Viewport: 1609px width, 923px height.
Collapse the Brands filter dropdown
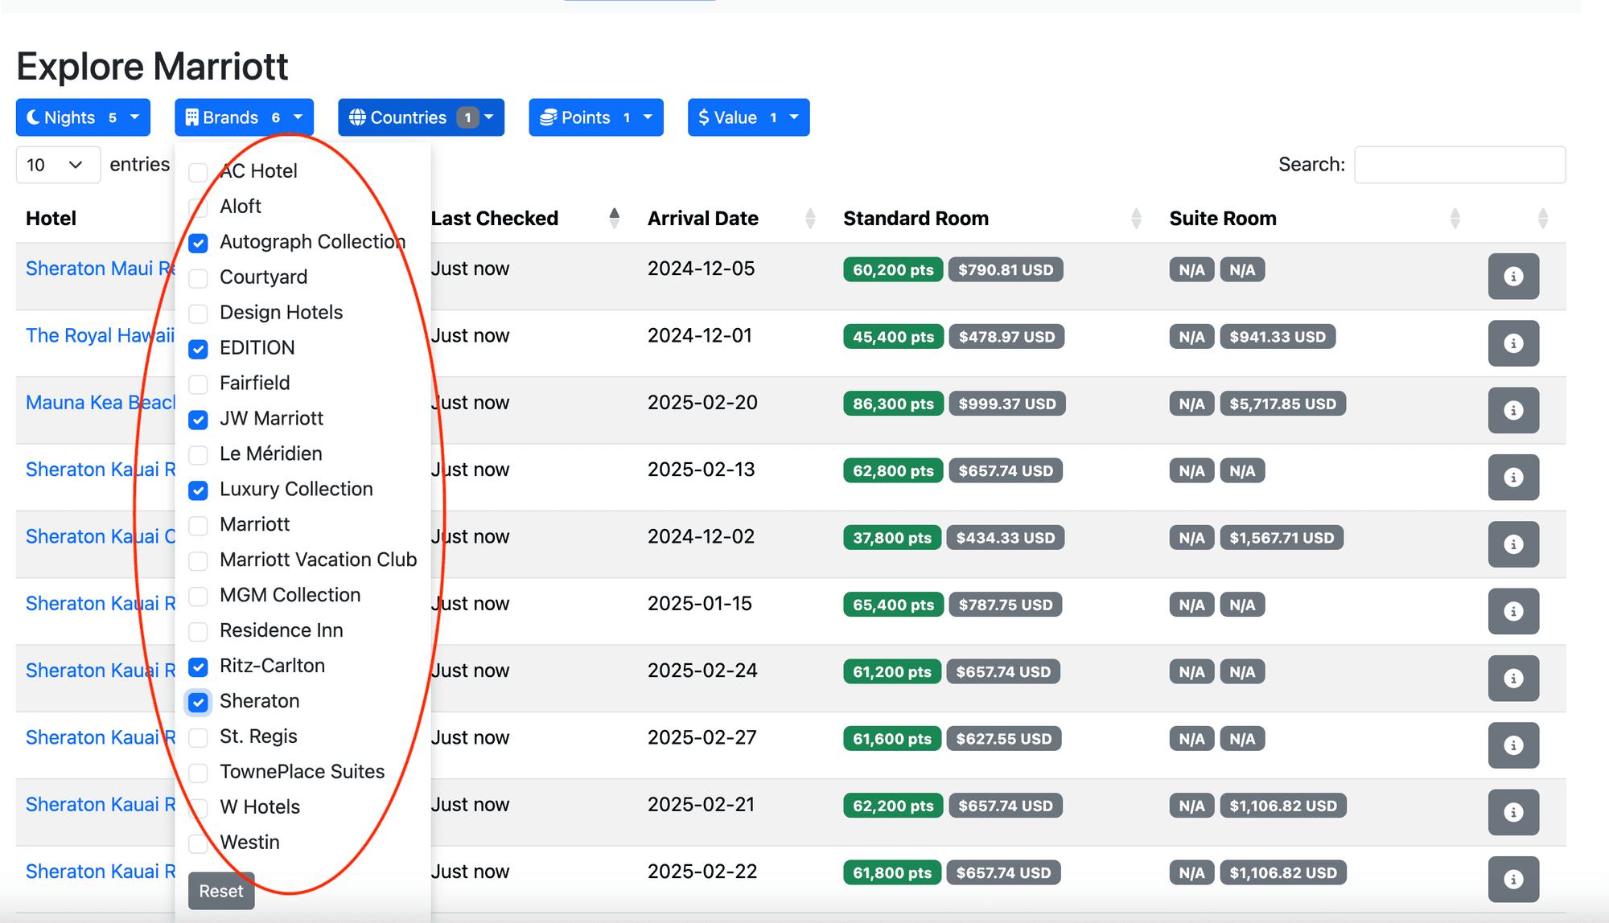tap(244, 117)
